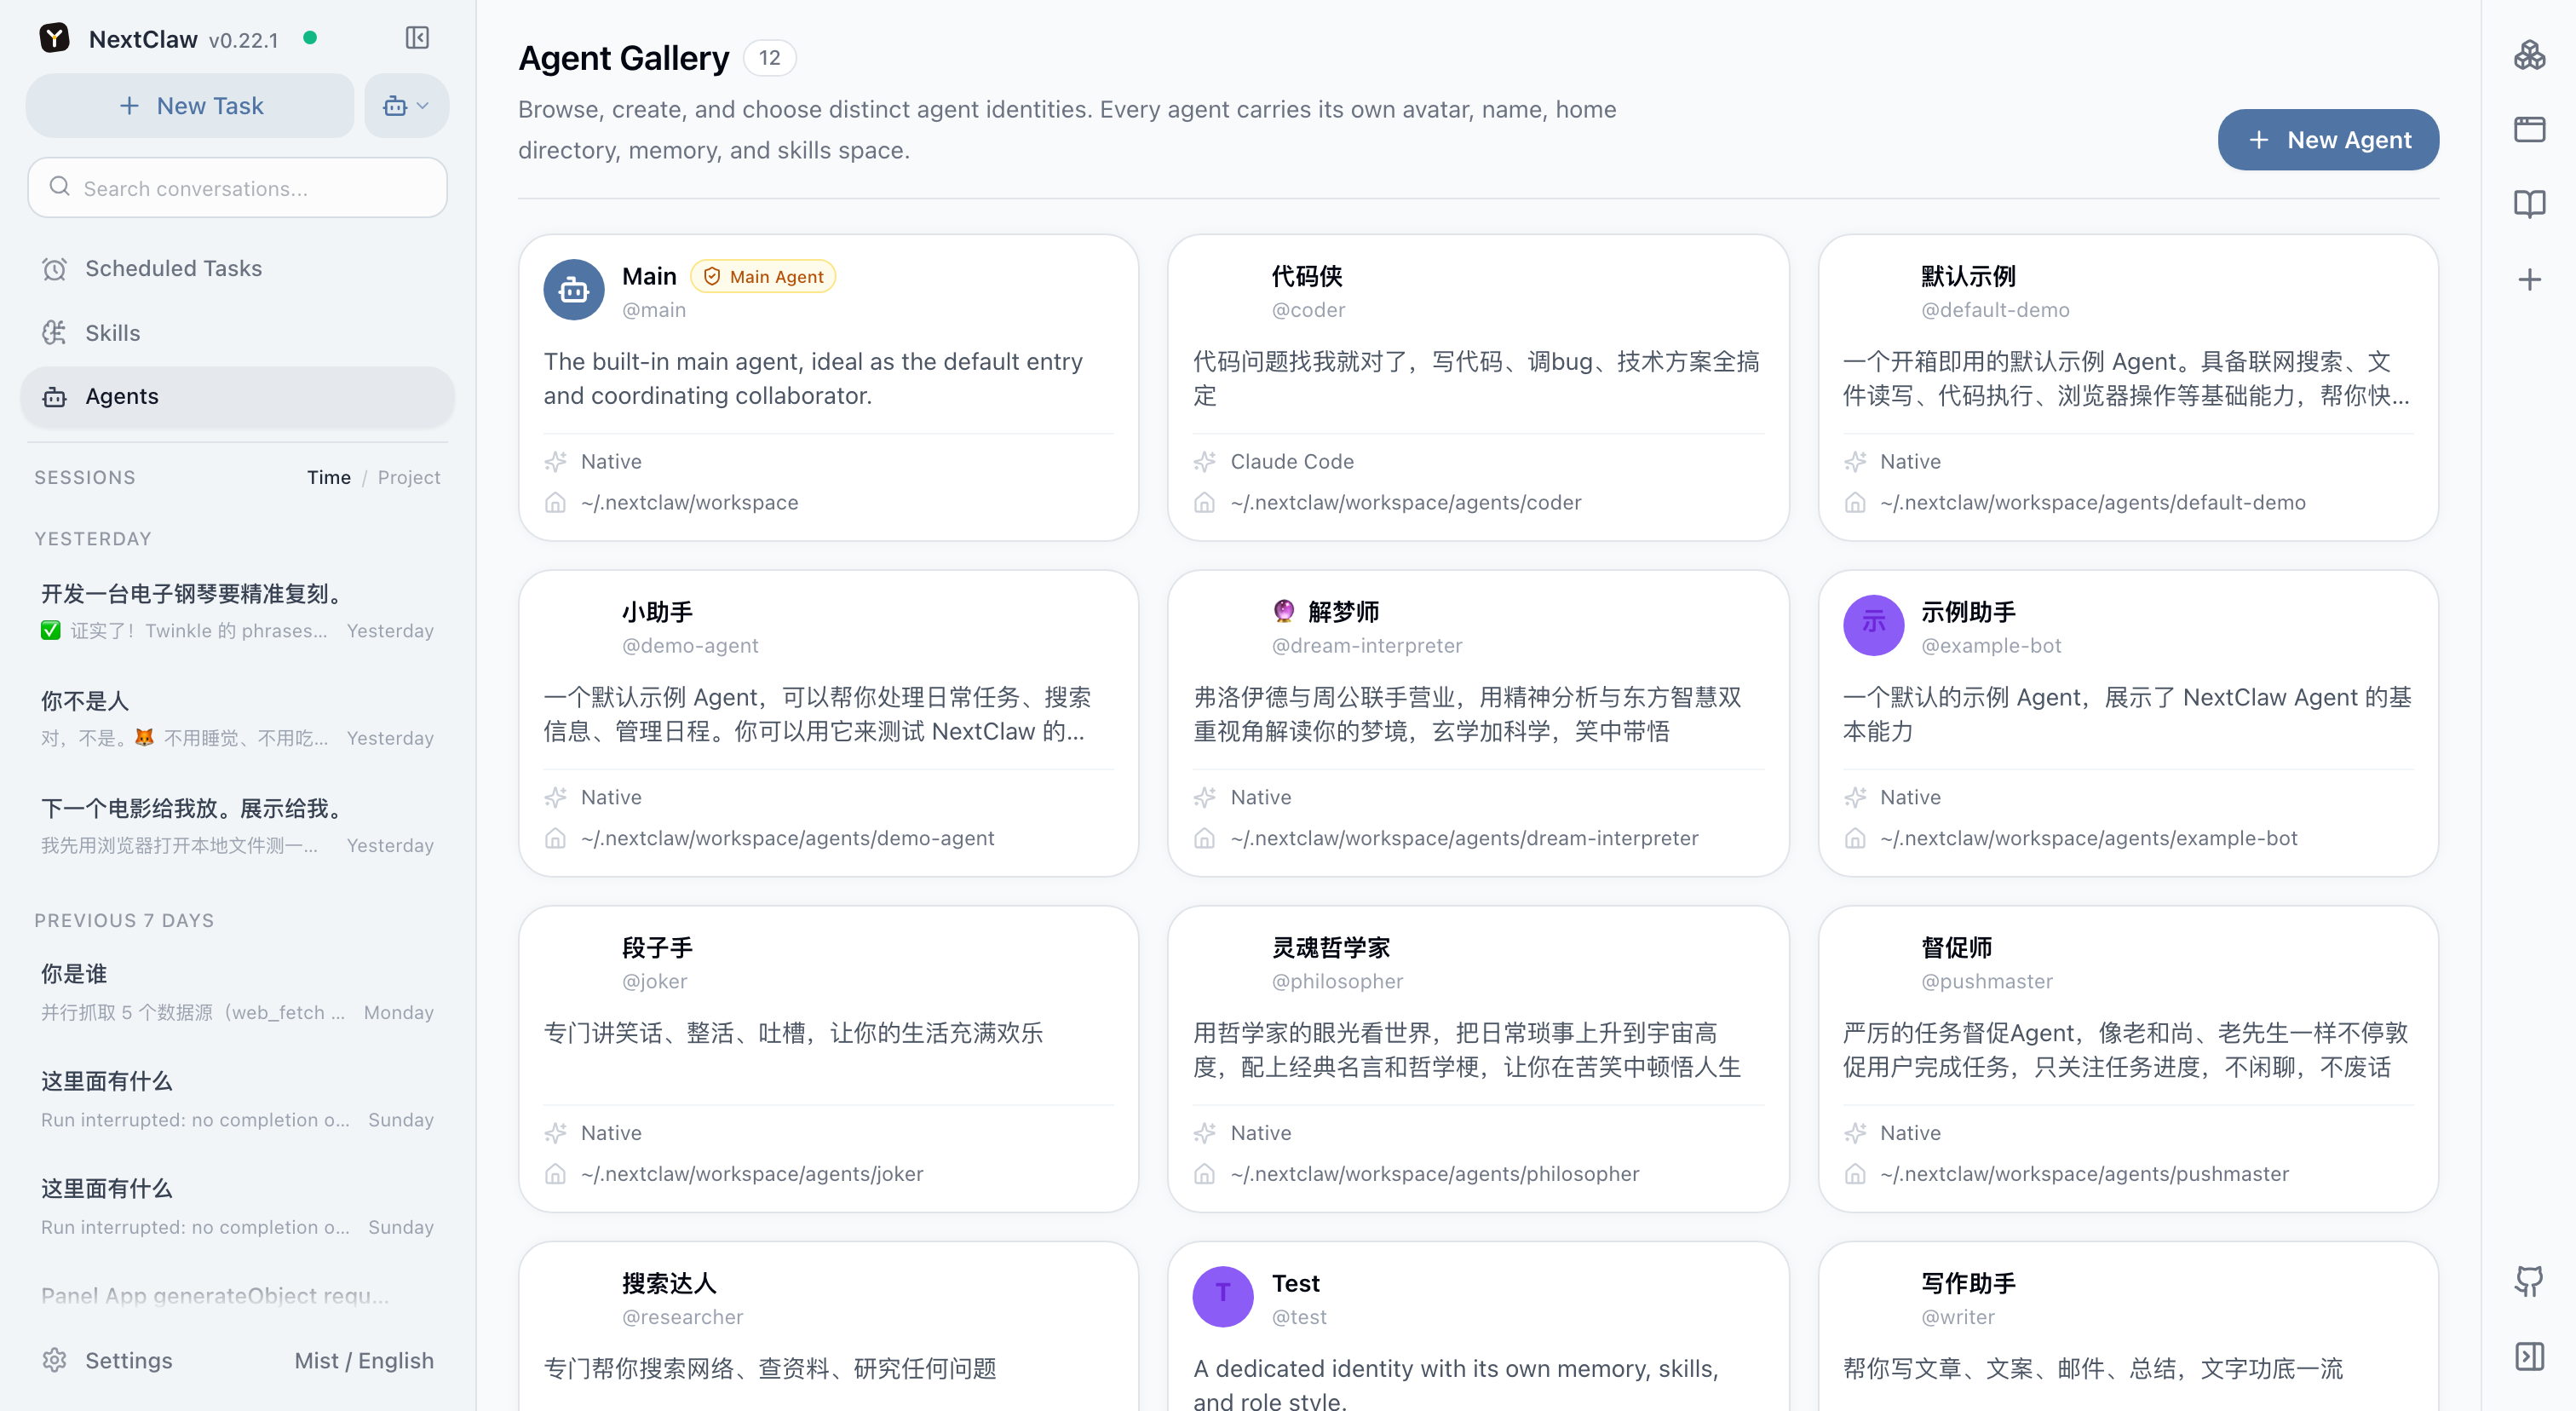Open Scheduled Tasks

click(x=238, y=268)
